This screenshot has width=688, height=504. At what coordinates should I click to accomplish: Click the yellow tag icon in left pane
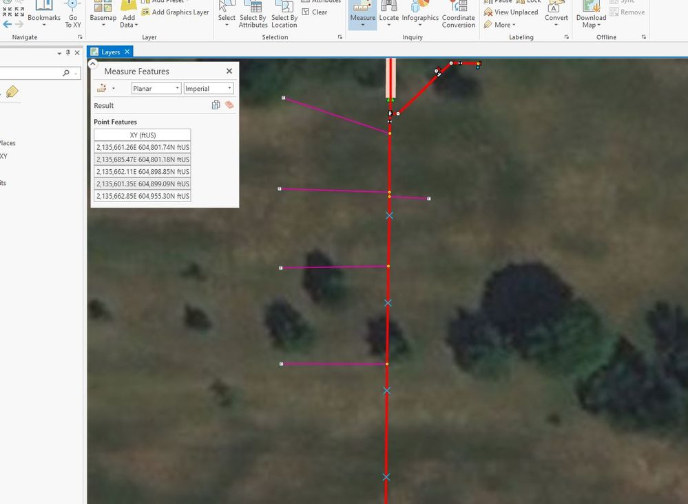(x=12, y=91)
